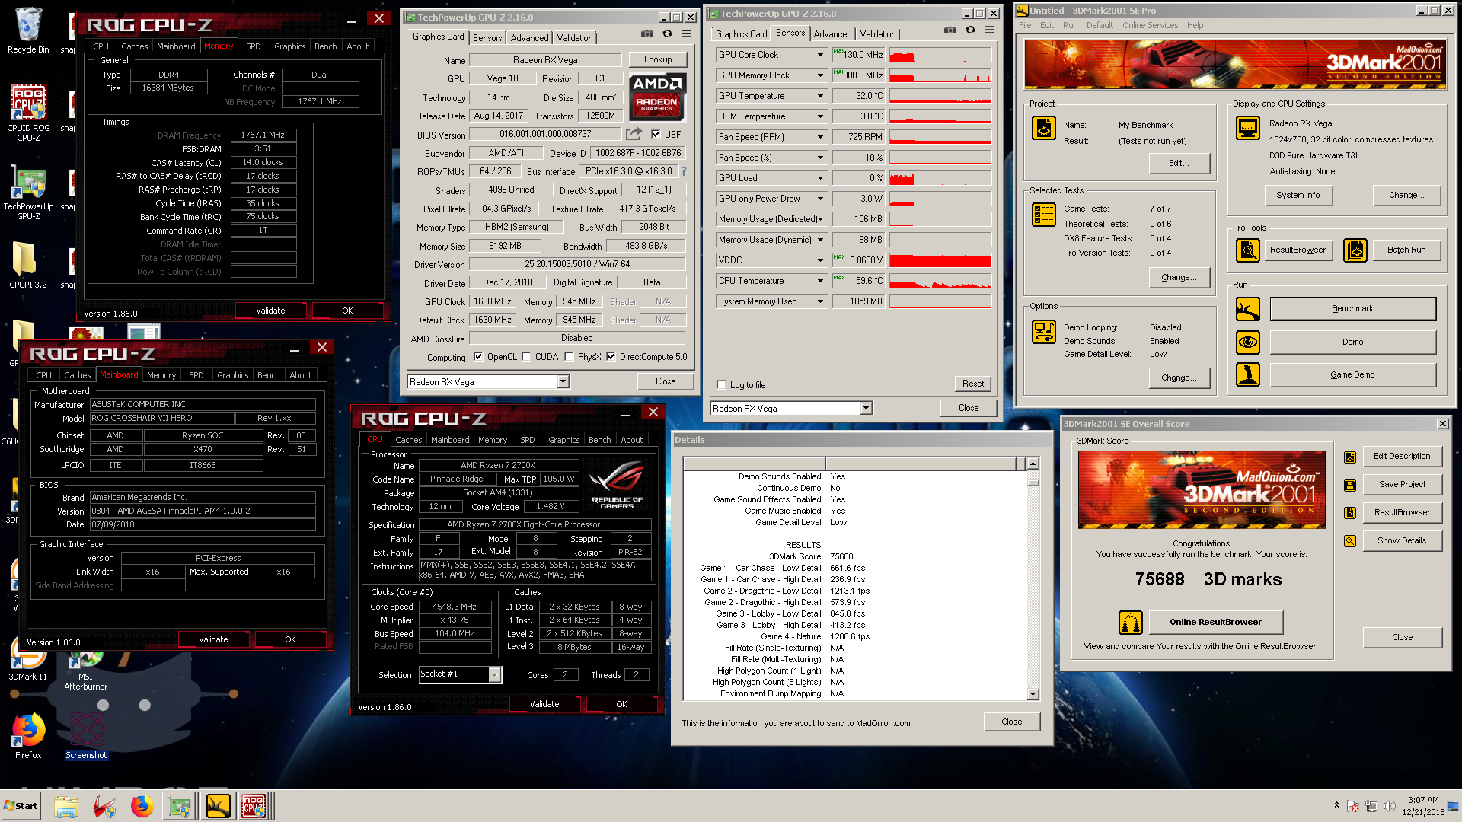Toggle the CUDA checkbox in GPU-Z

526,357
